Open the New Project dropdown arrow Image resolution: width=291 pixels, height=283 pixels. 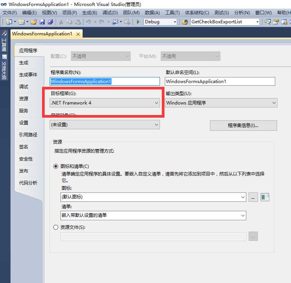point(15,22)
